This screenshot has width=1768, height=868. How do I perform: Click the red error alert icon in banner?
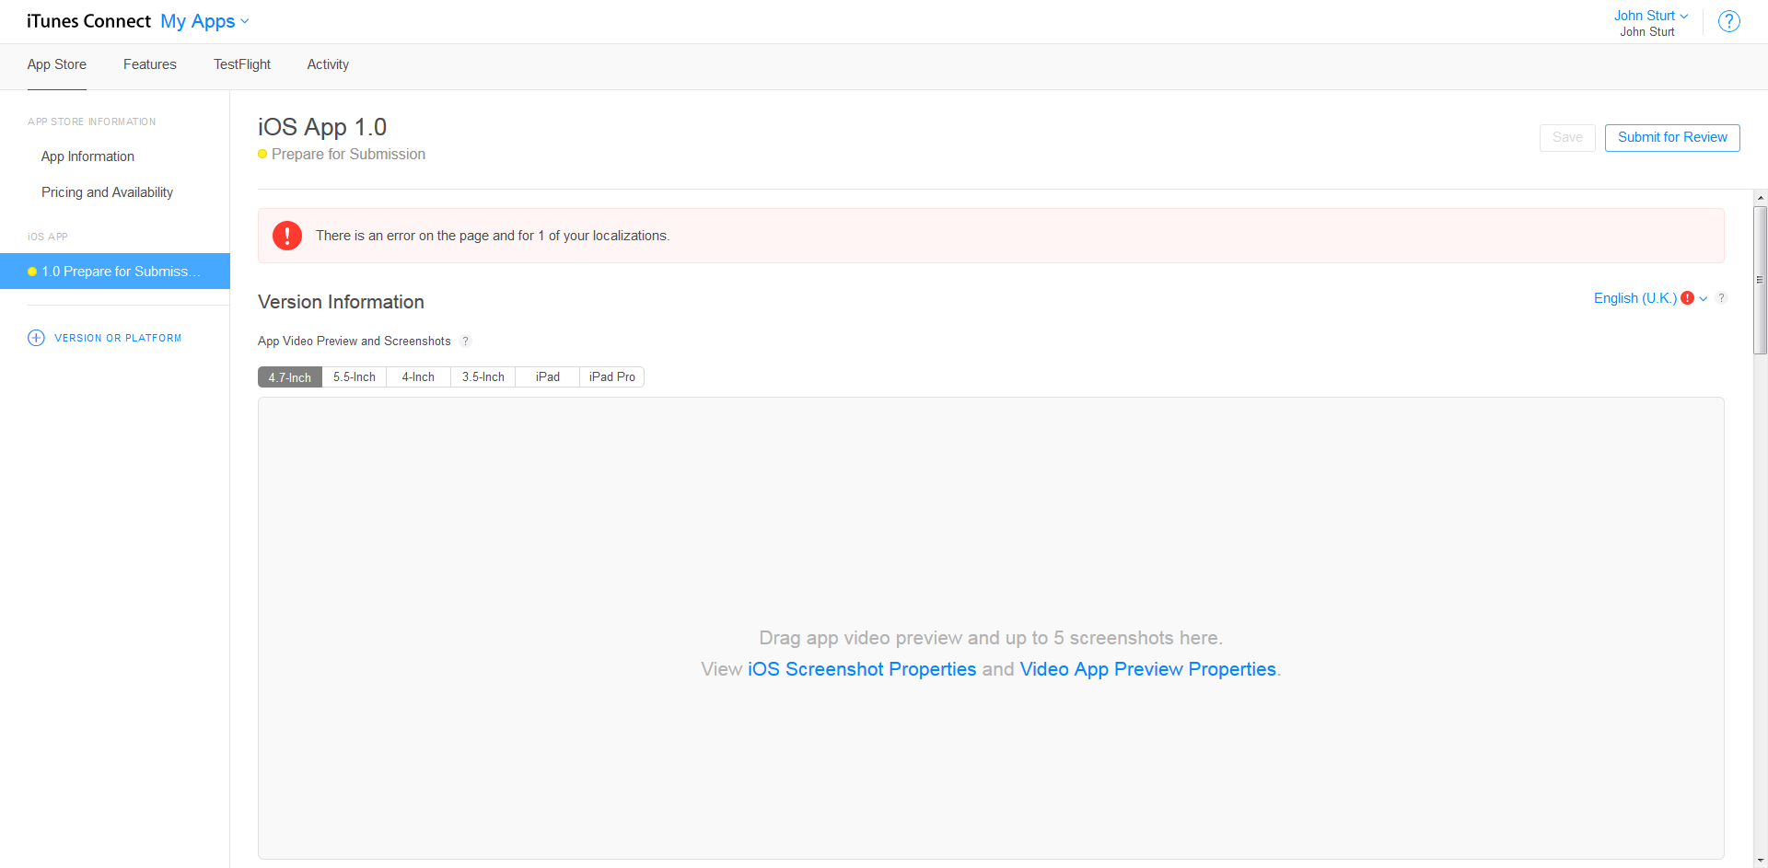click(x=287, y=236)
